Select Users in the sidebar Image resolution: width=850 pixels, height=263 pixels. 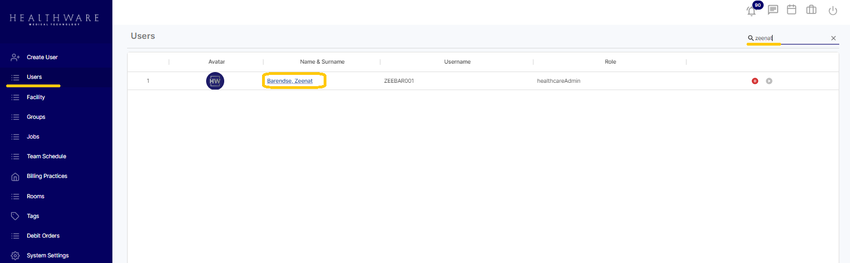point(34,77)
